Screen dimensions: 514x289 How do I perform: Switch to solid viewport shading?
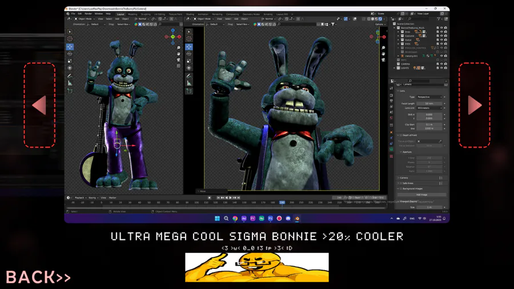point(372,19)
